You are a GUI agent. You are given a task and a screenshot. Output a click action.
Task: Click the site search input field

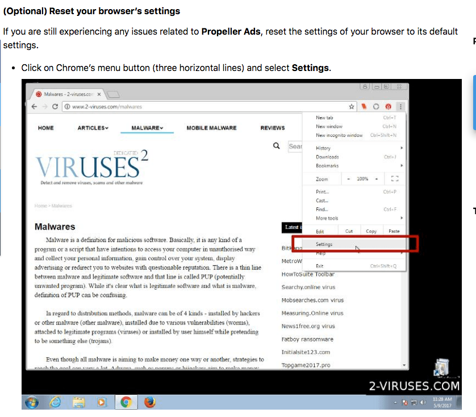(x=295, y=147)
